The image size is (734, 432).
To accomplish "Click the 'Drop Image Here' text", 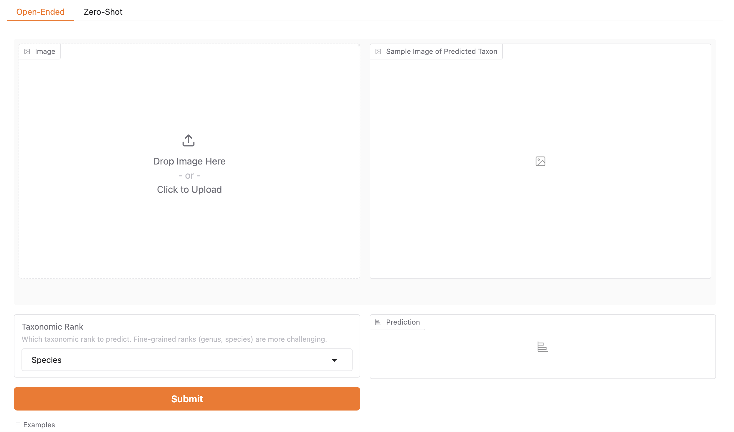I will pos(189,161).
